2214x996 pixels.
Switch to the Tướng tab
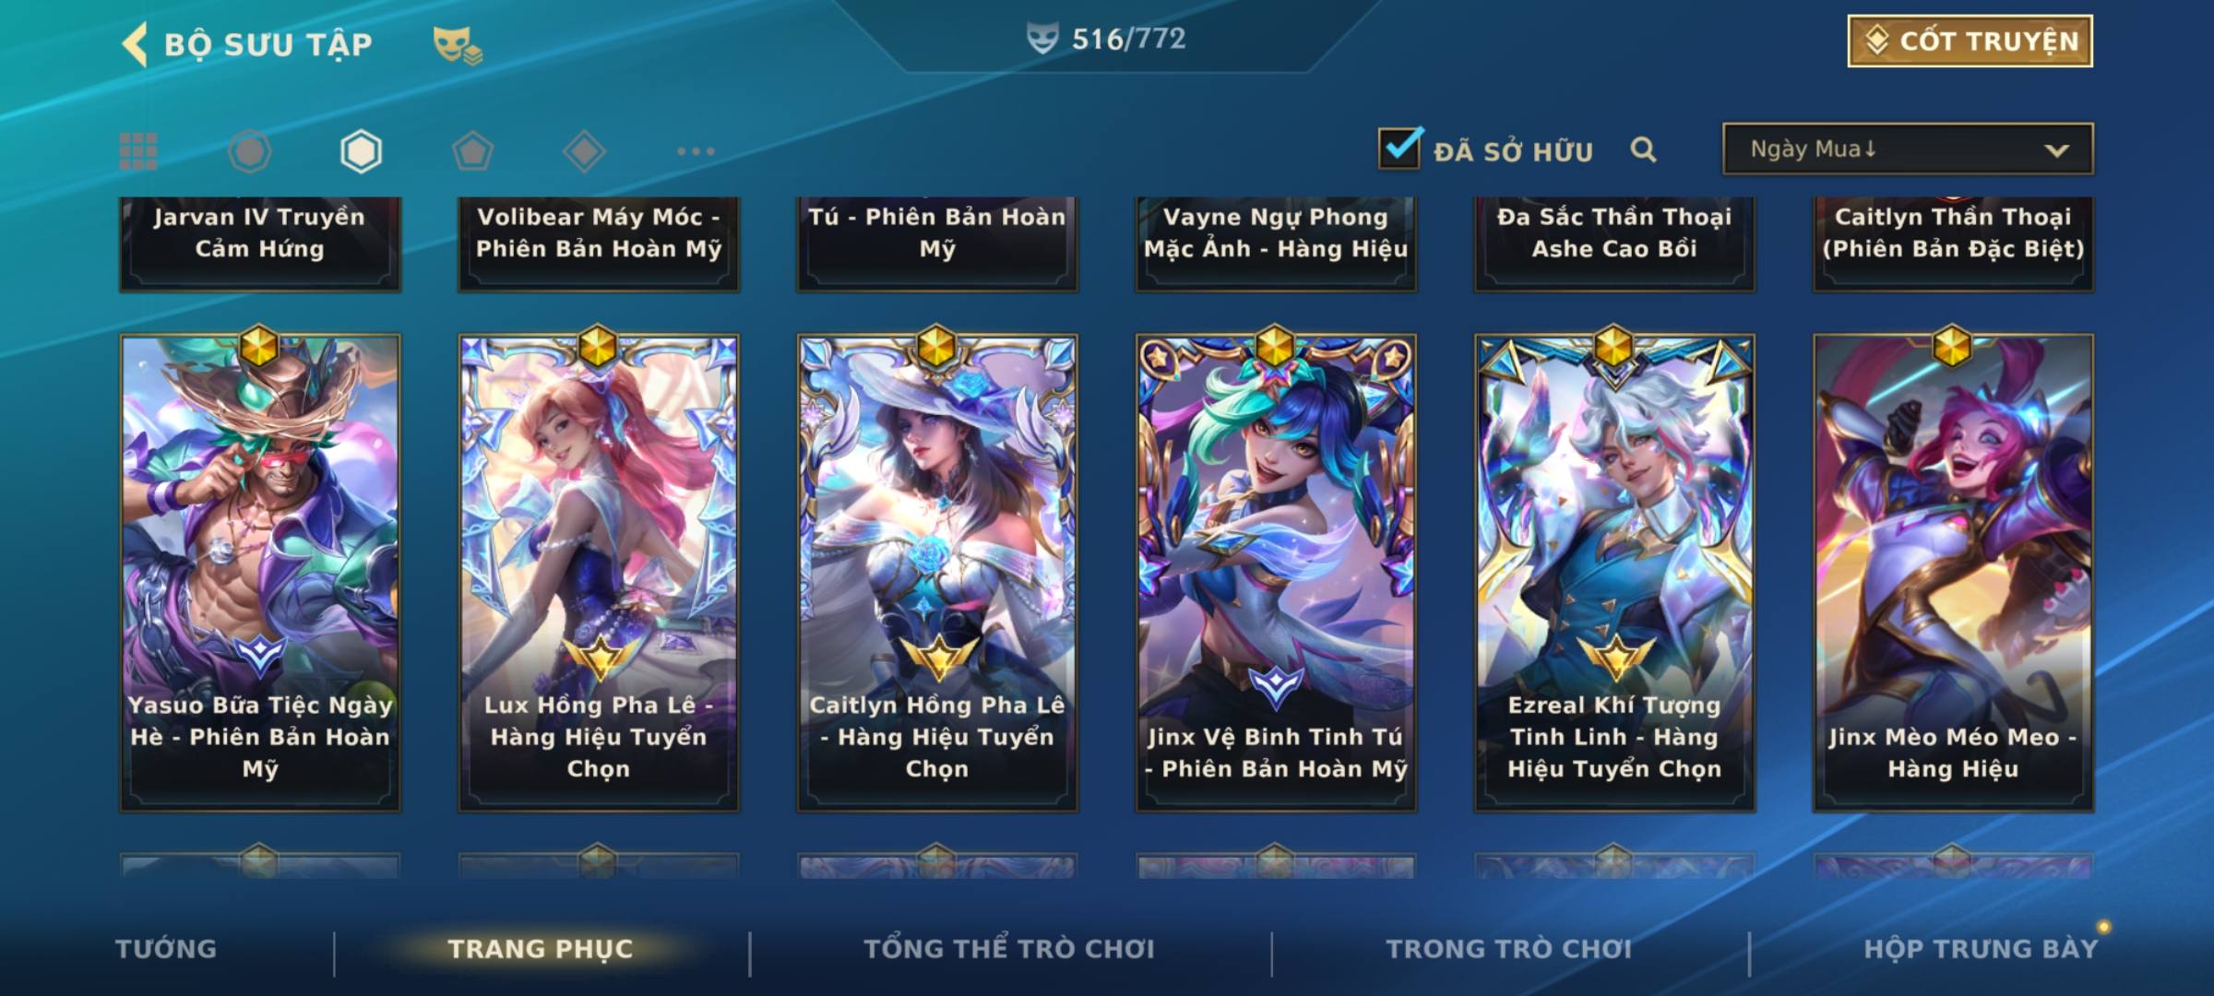coord(166,948)
